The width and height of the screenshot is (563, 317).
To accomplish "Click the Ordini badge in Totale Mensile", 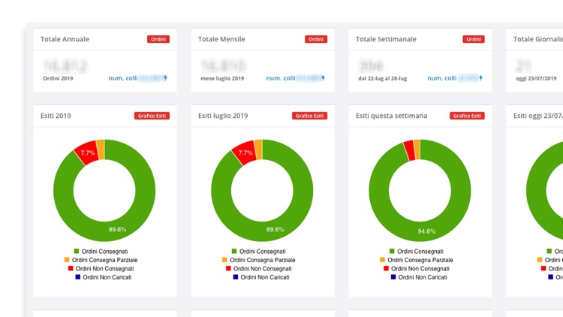I will 316,39.
